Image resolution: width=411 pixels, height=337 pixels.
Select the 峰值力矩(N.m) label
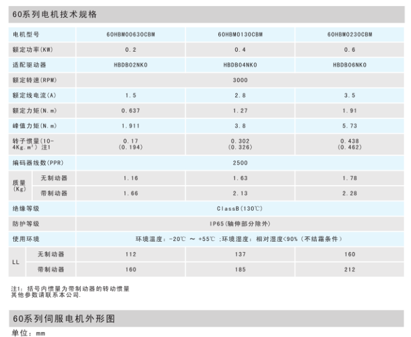click(x=35, y=126)
